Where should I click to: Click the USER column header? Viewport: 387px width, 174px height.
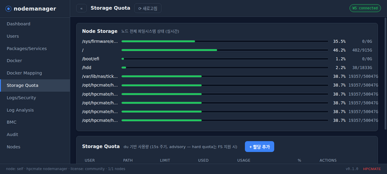click(x=90, y=160)
